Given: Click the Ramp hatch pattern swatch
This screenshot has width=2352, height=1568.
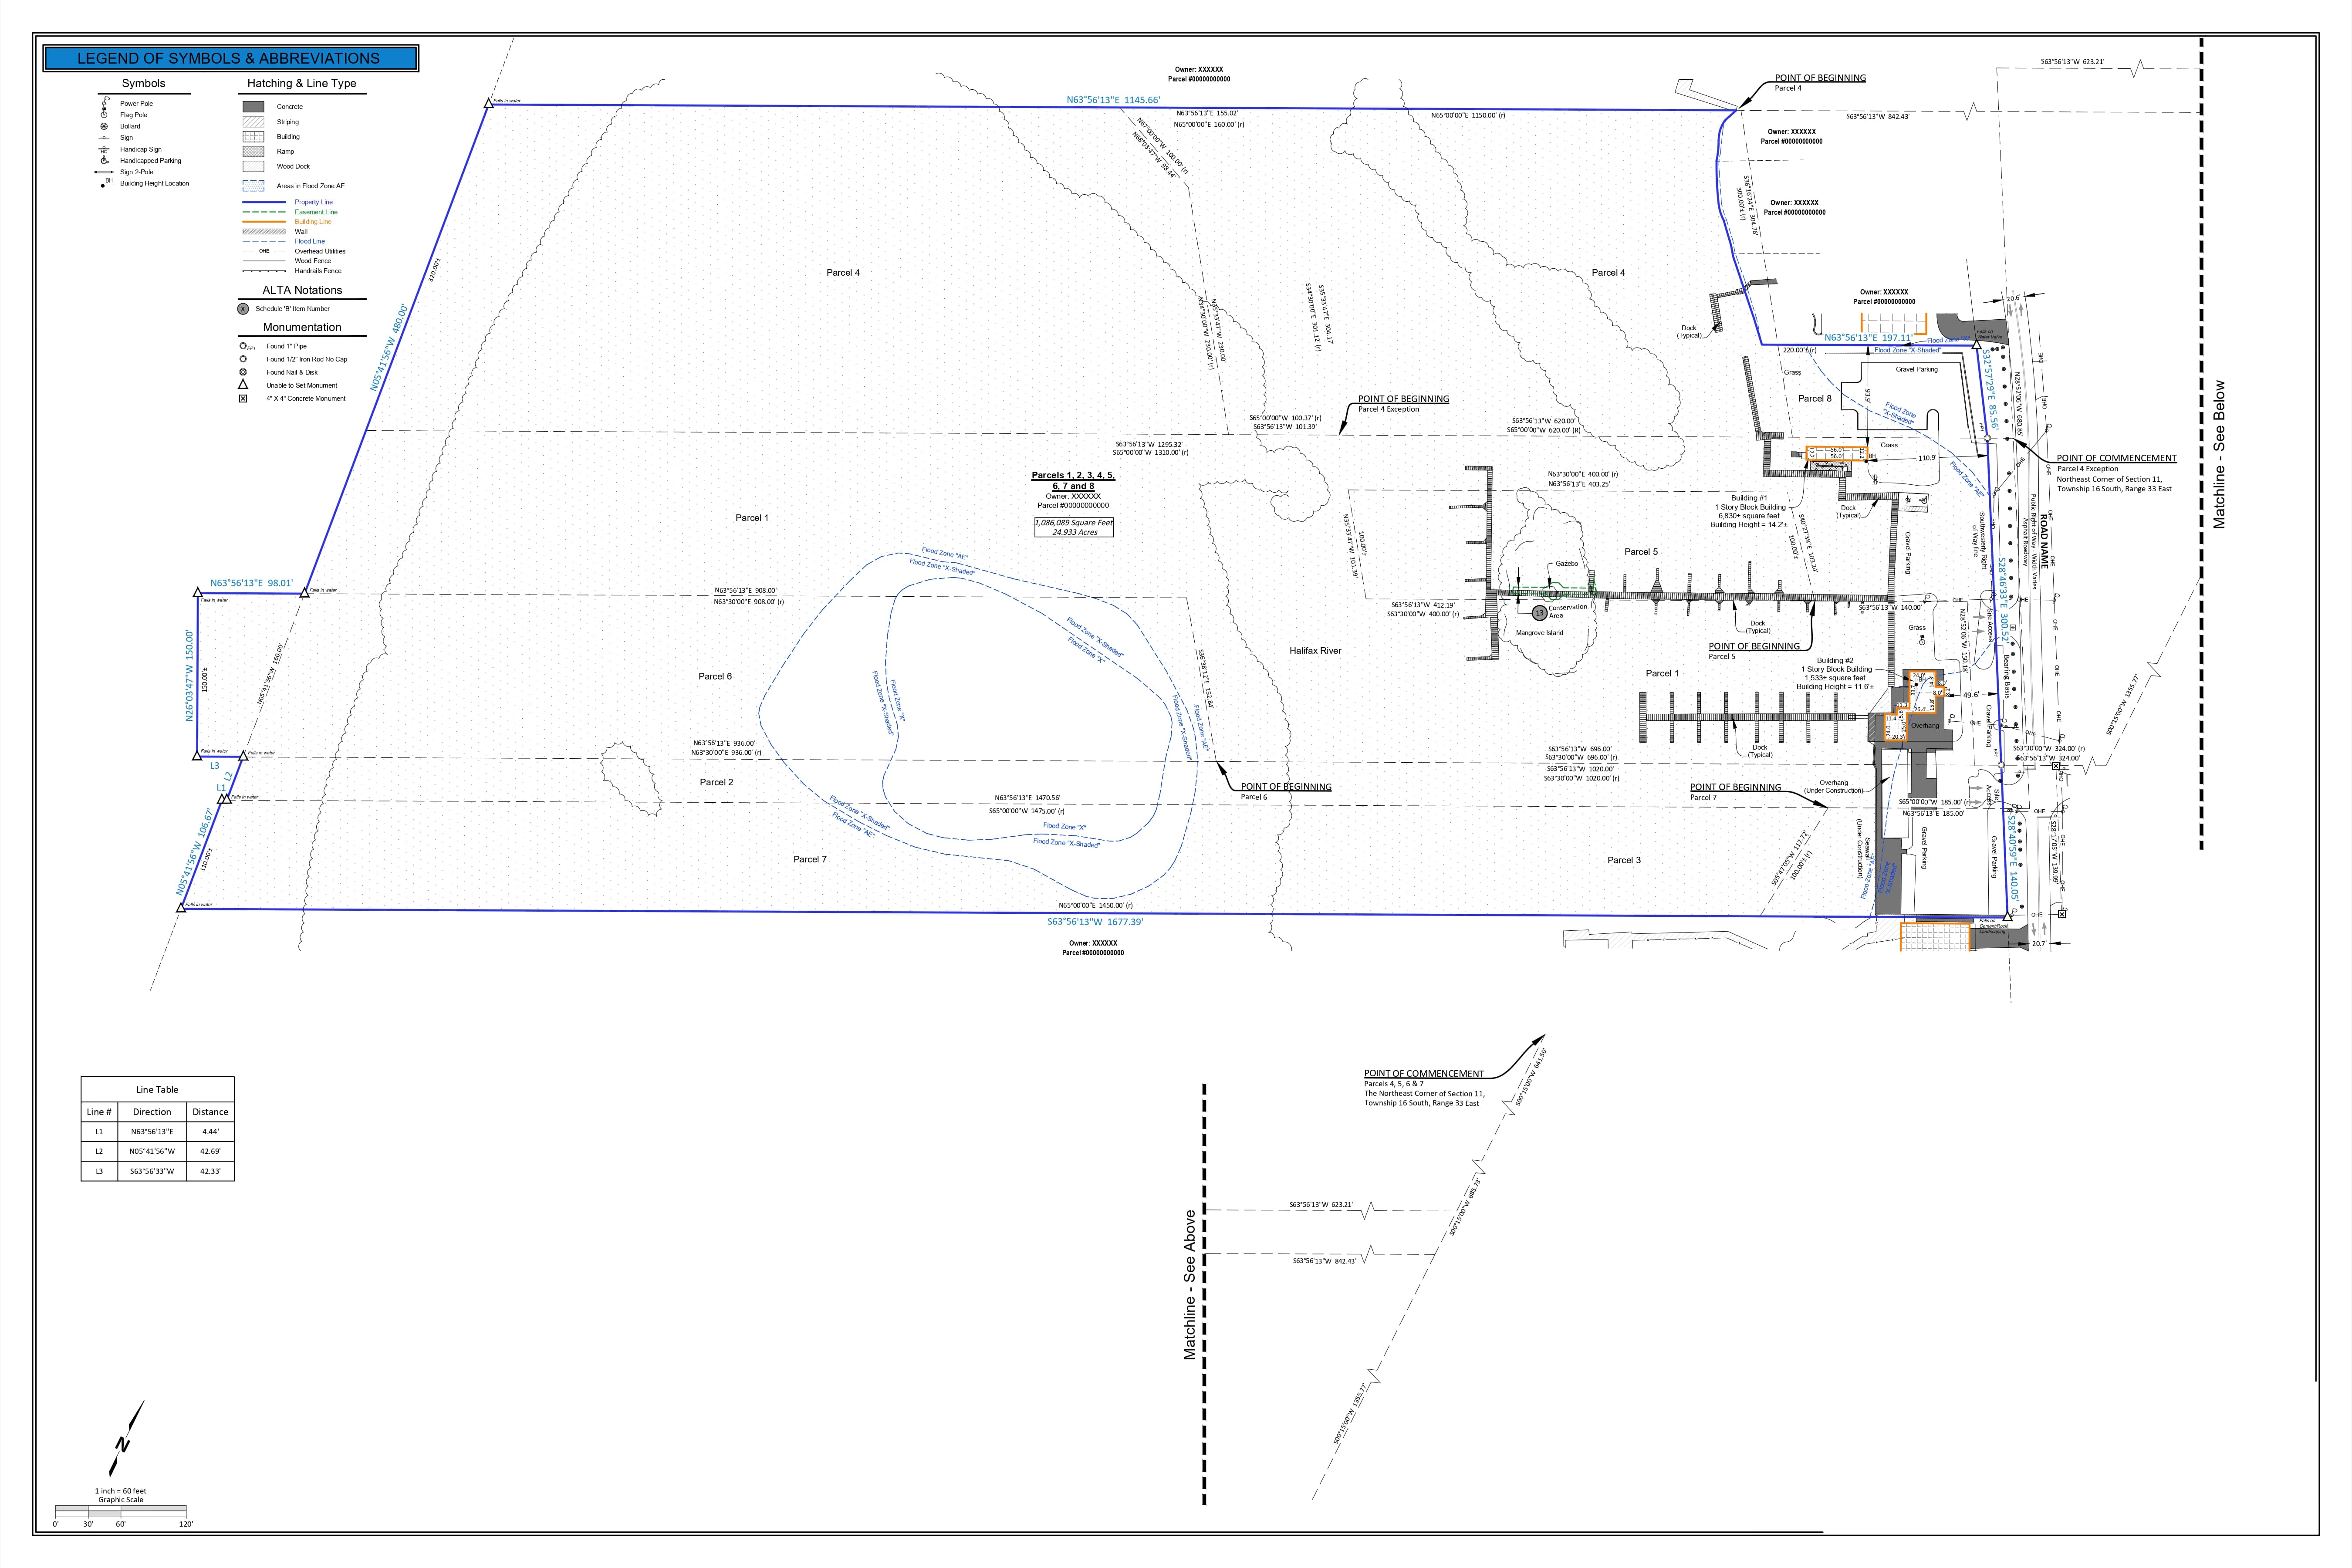Looking at the screenshot, I should [253, 152].
